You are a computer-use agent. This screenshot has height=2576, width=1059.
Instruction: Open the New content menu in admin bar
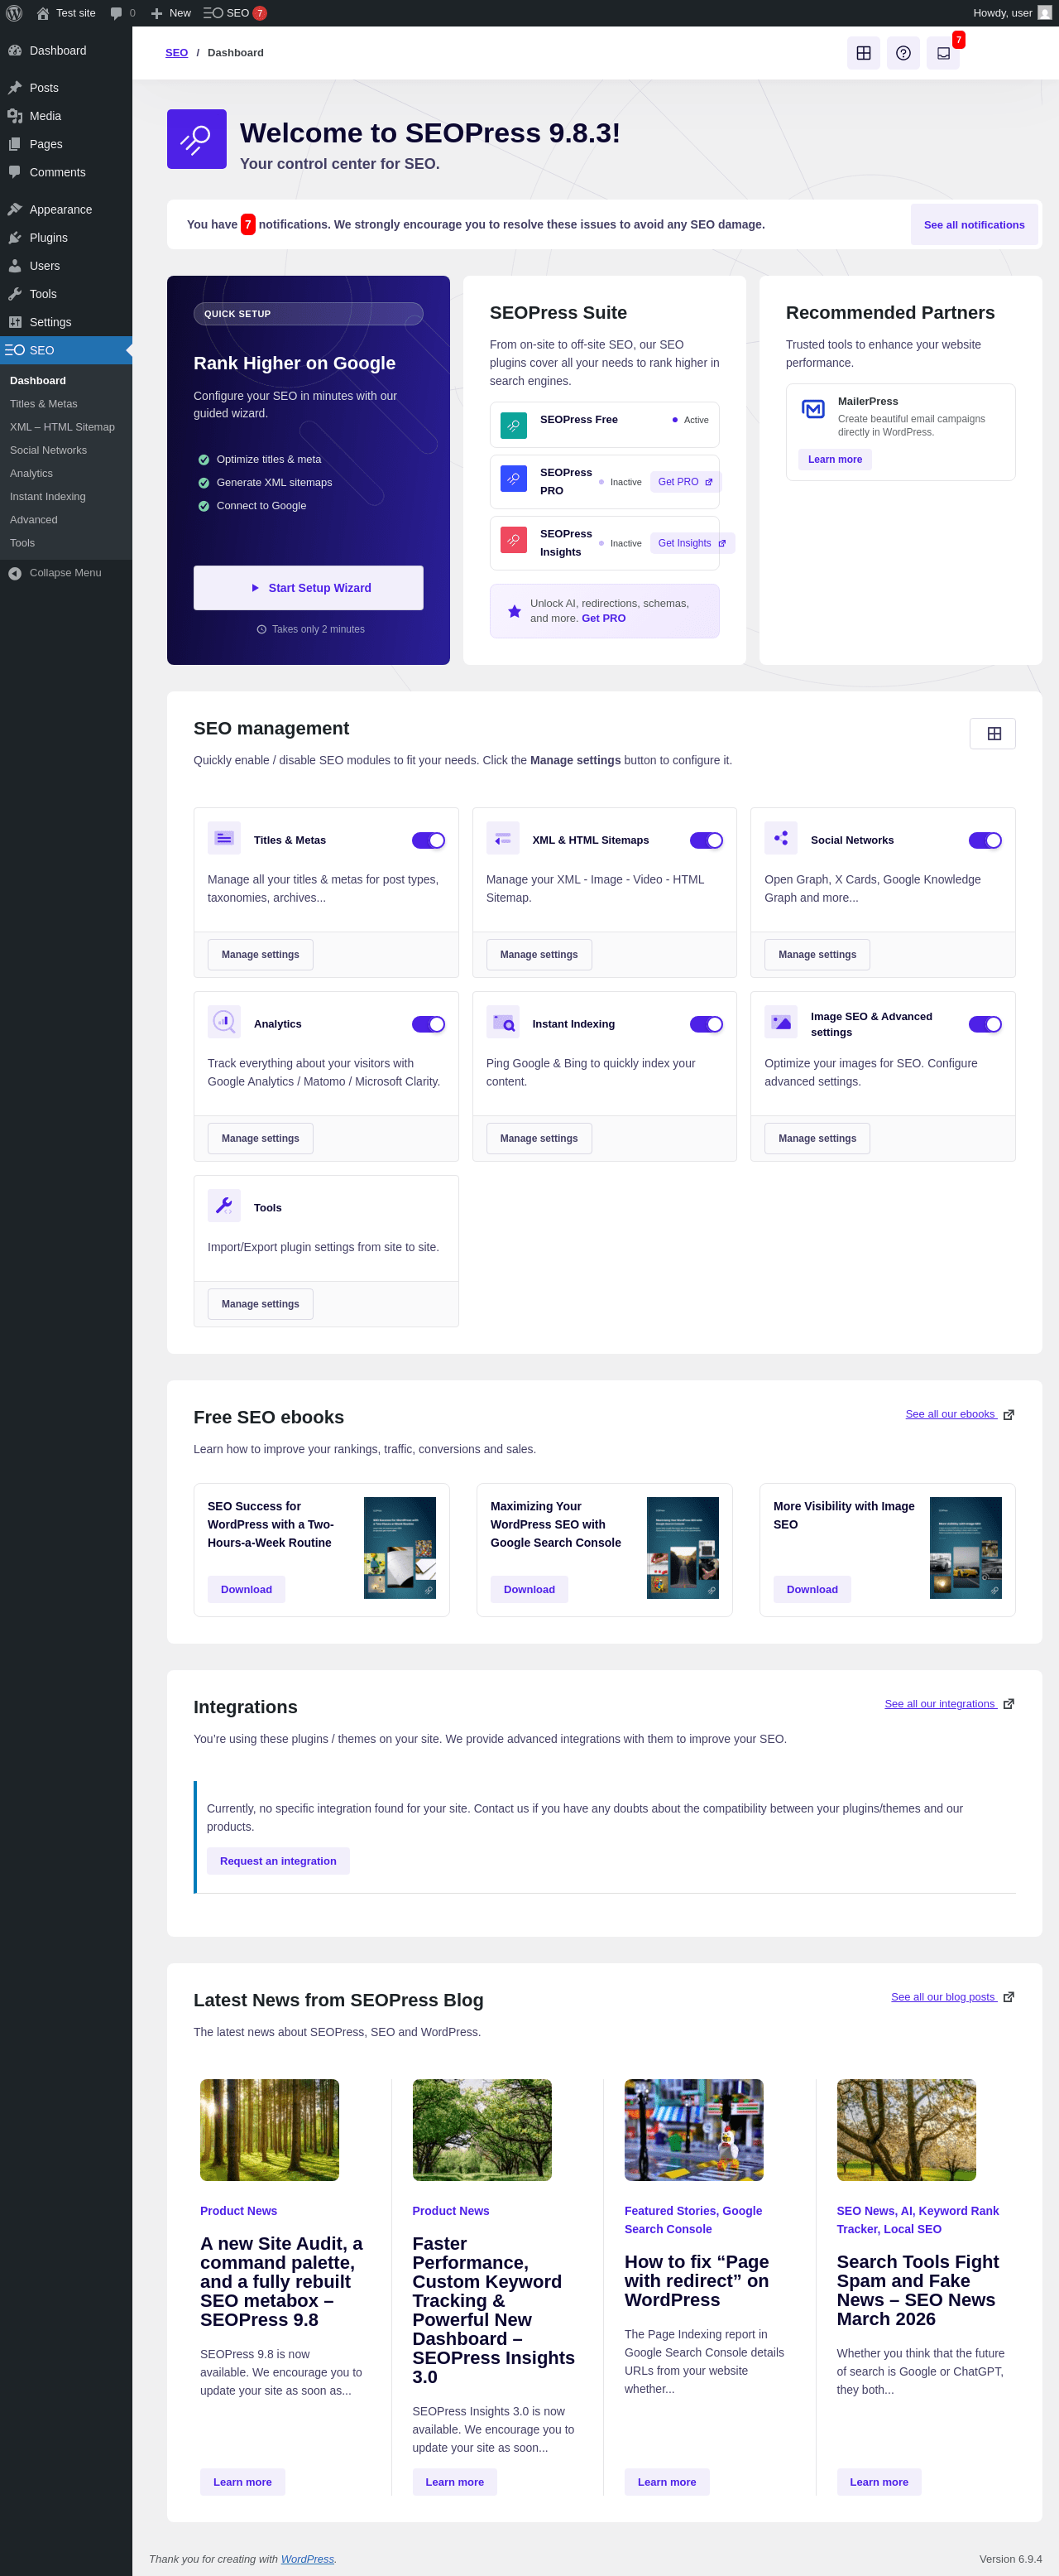pos(170,13)
